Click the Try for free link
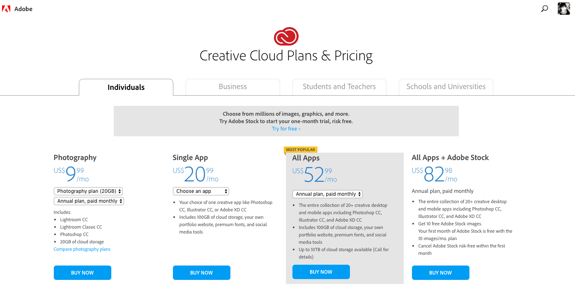Viewport: 575px width, 300px height. [x=286, y=129]
